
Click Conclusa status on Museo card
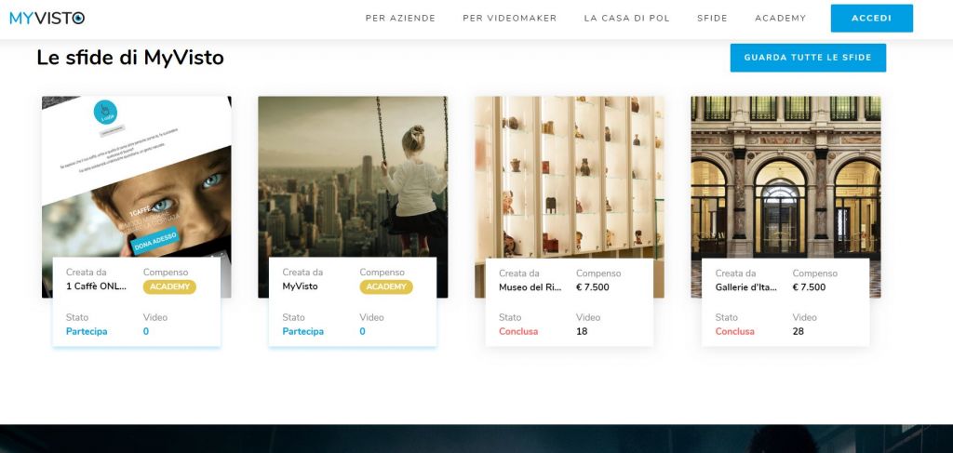click(518, 331)
